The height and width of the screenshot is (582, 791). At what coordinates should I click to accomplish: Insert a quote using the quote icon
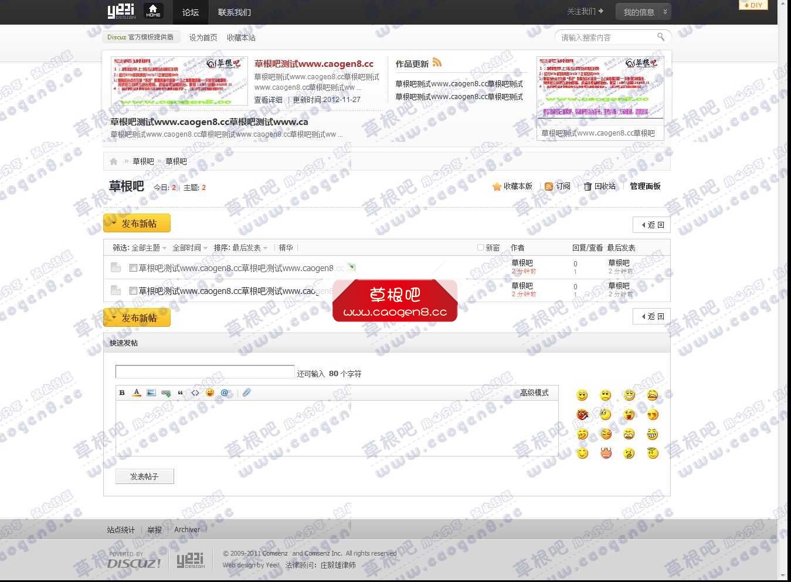(180, 392)
